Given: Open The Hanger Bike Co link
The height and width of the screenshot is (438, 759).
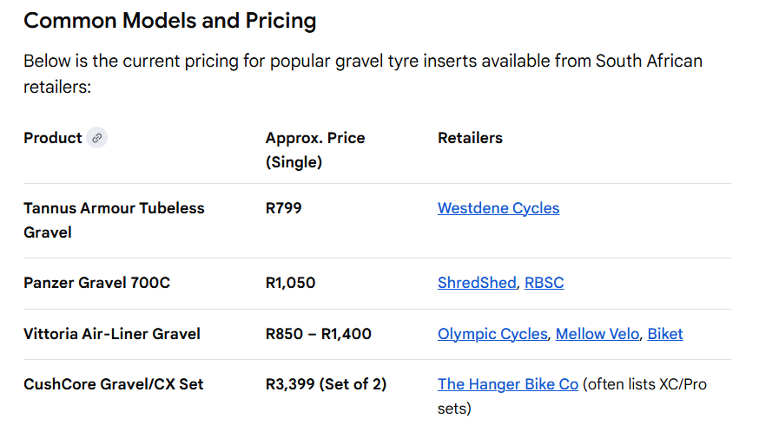Looking at the screenshot, I should (508, 384).
